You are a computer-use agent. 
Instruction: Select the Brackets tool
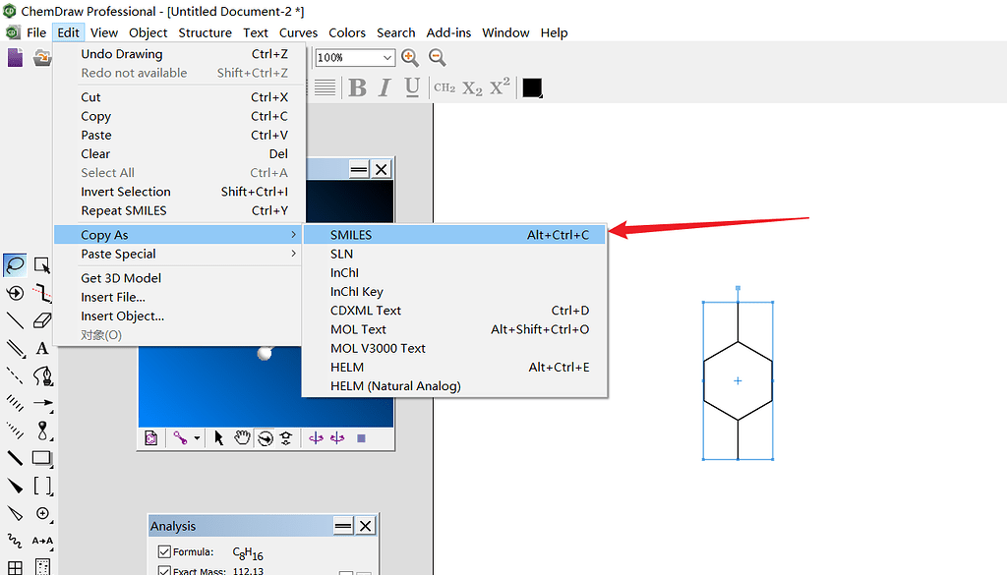coord(42,486)
